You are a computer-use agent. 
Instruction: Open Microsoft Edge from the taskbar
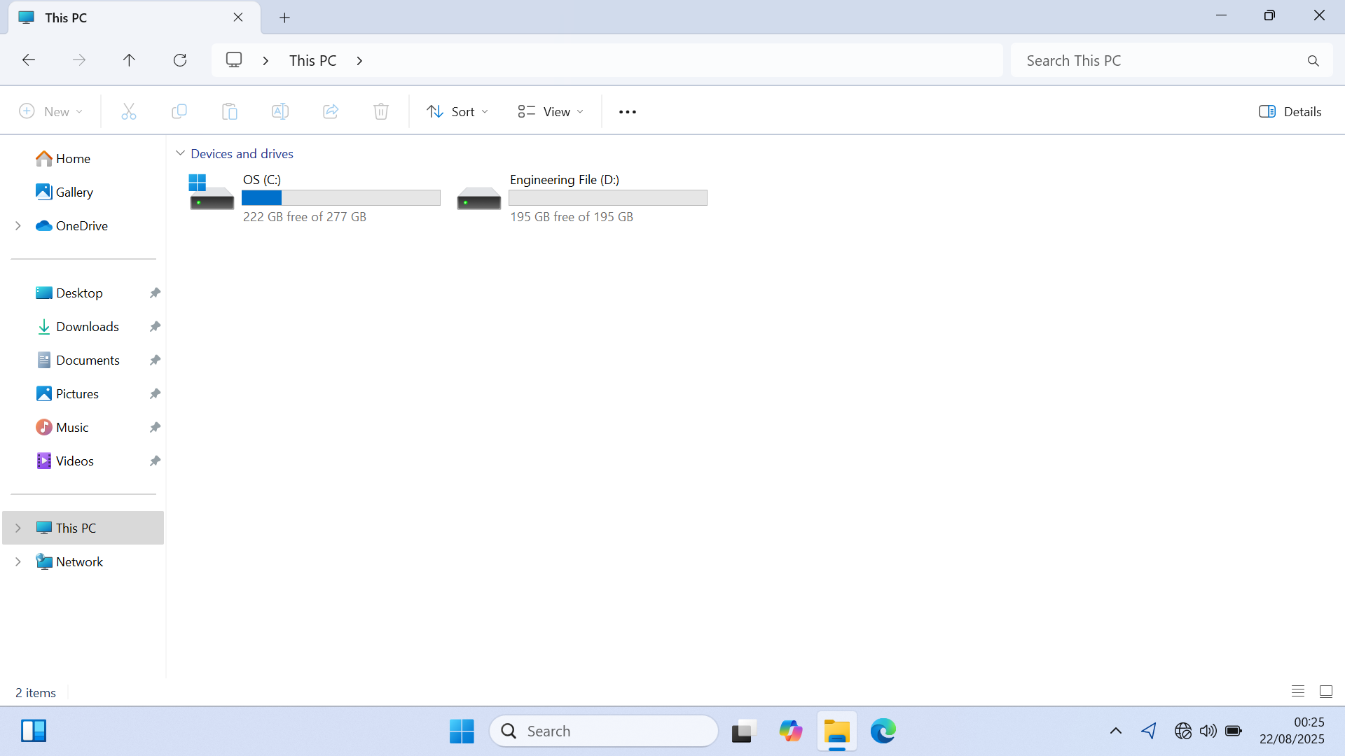coord(883,731)
